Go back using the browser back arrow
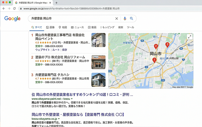Viewport: 202px width, 127px height. 3,9
